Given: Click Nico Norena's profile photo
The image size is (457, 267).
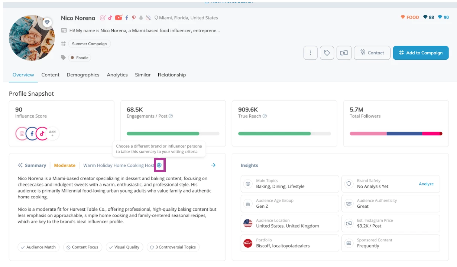Looking at the screenshot, I should 32,38.
